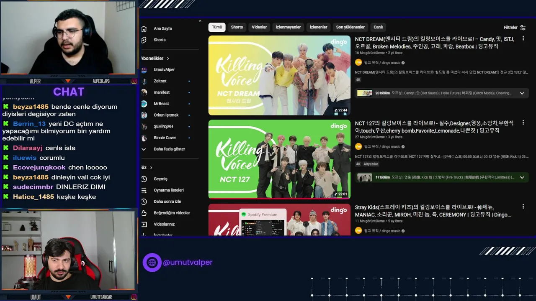Click chat username Dilaraayj
Screen dimensions: 536x301
(28, 148)
